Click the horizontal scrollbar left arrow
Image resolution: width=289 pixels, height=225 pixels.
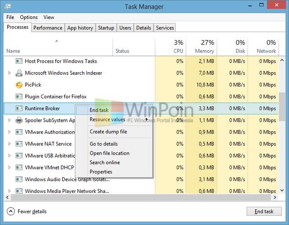tap(7, 197)
